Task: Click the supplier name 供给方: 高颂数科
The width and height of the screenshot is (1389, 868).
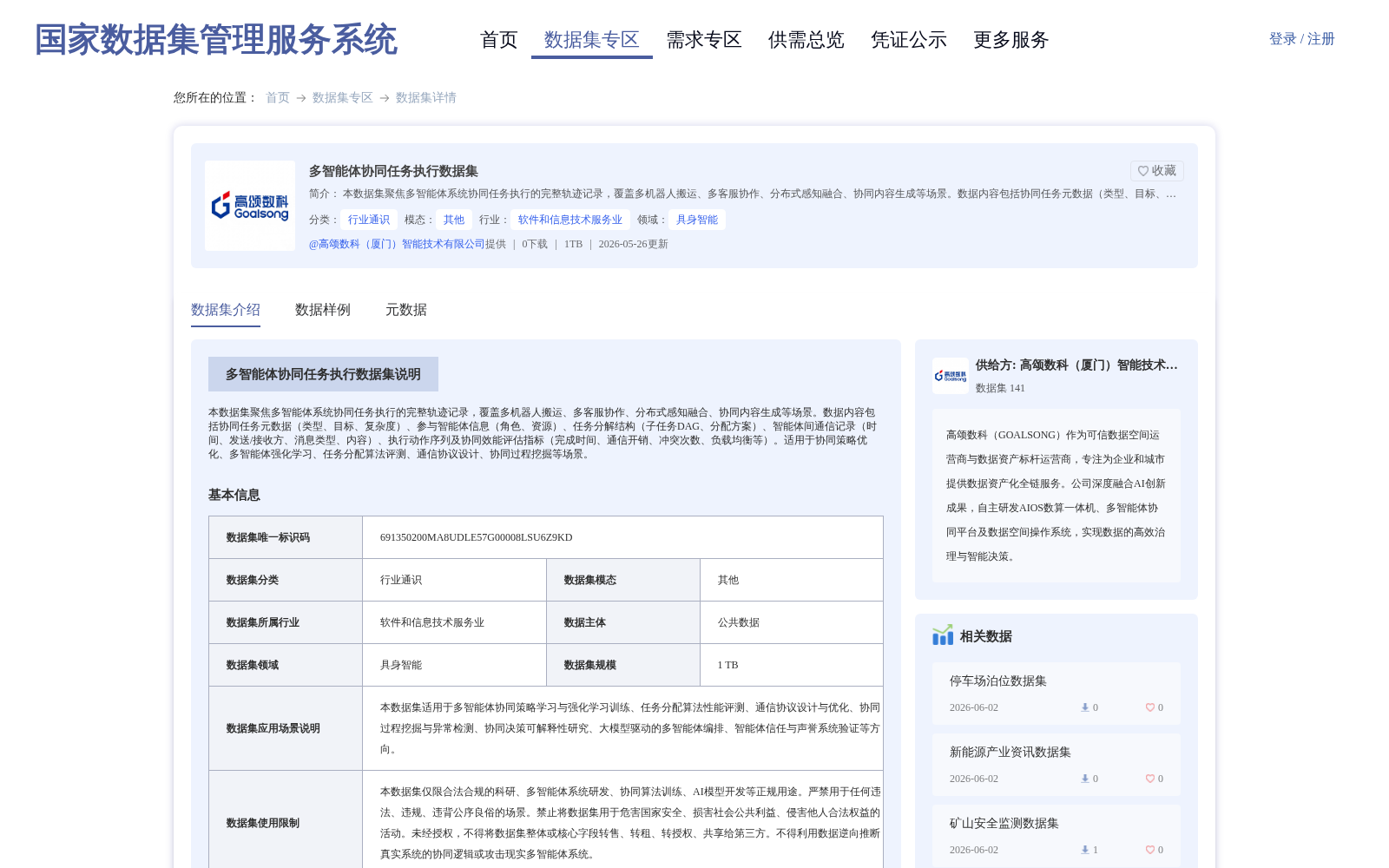Action: [1076, 365]
